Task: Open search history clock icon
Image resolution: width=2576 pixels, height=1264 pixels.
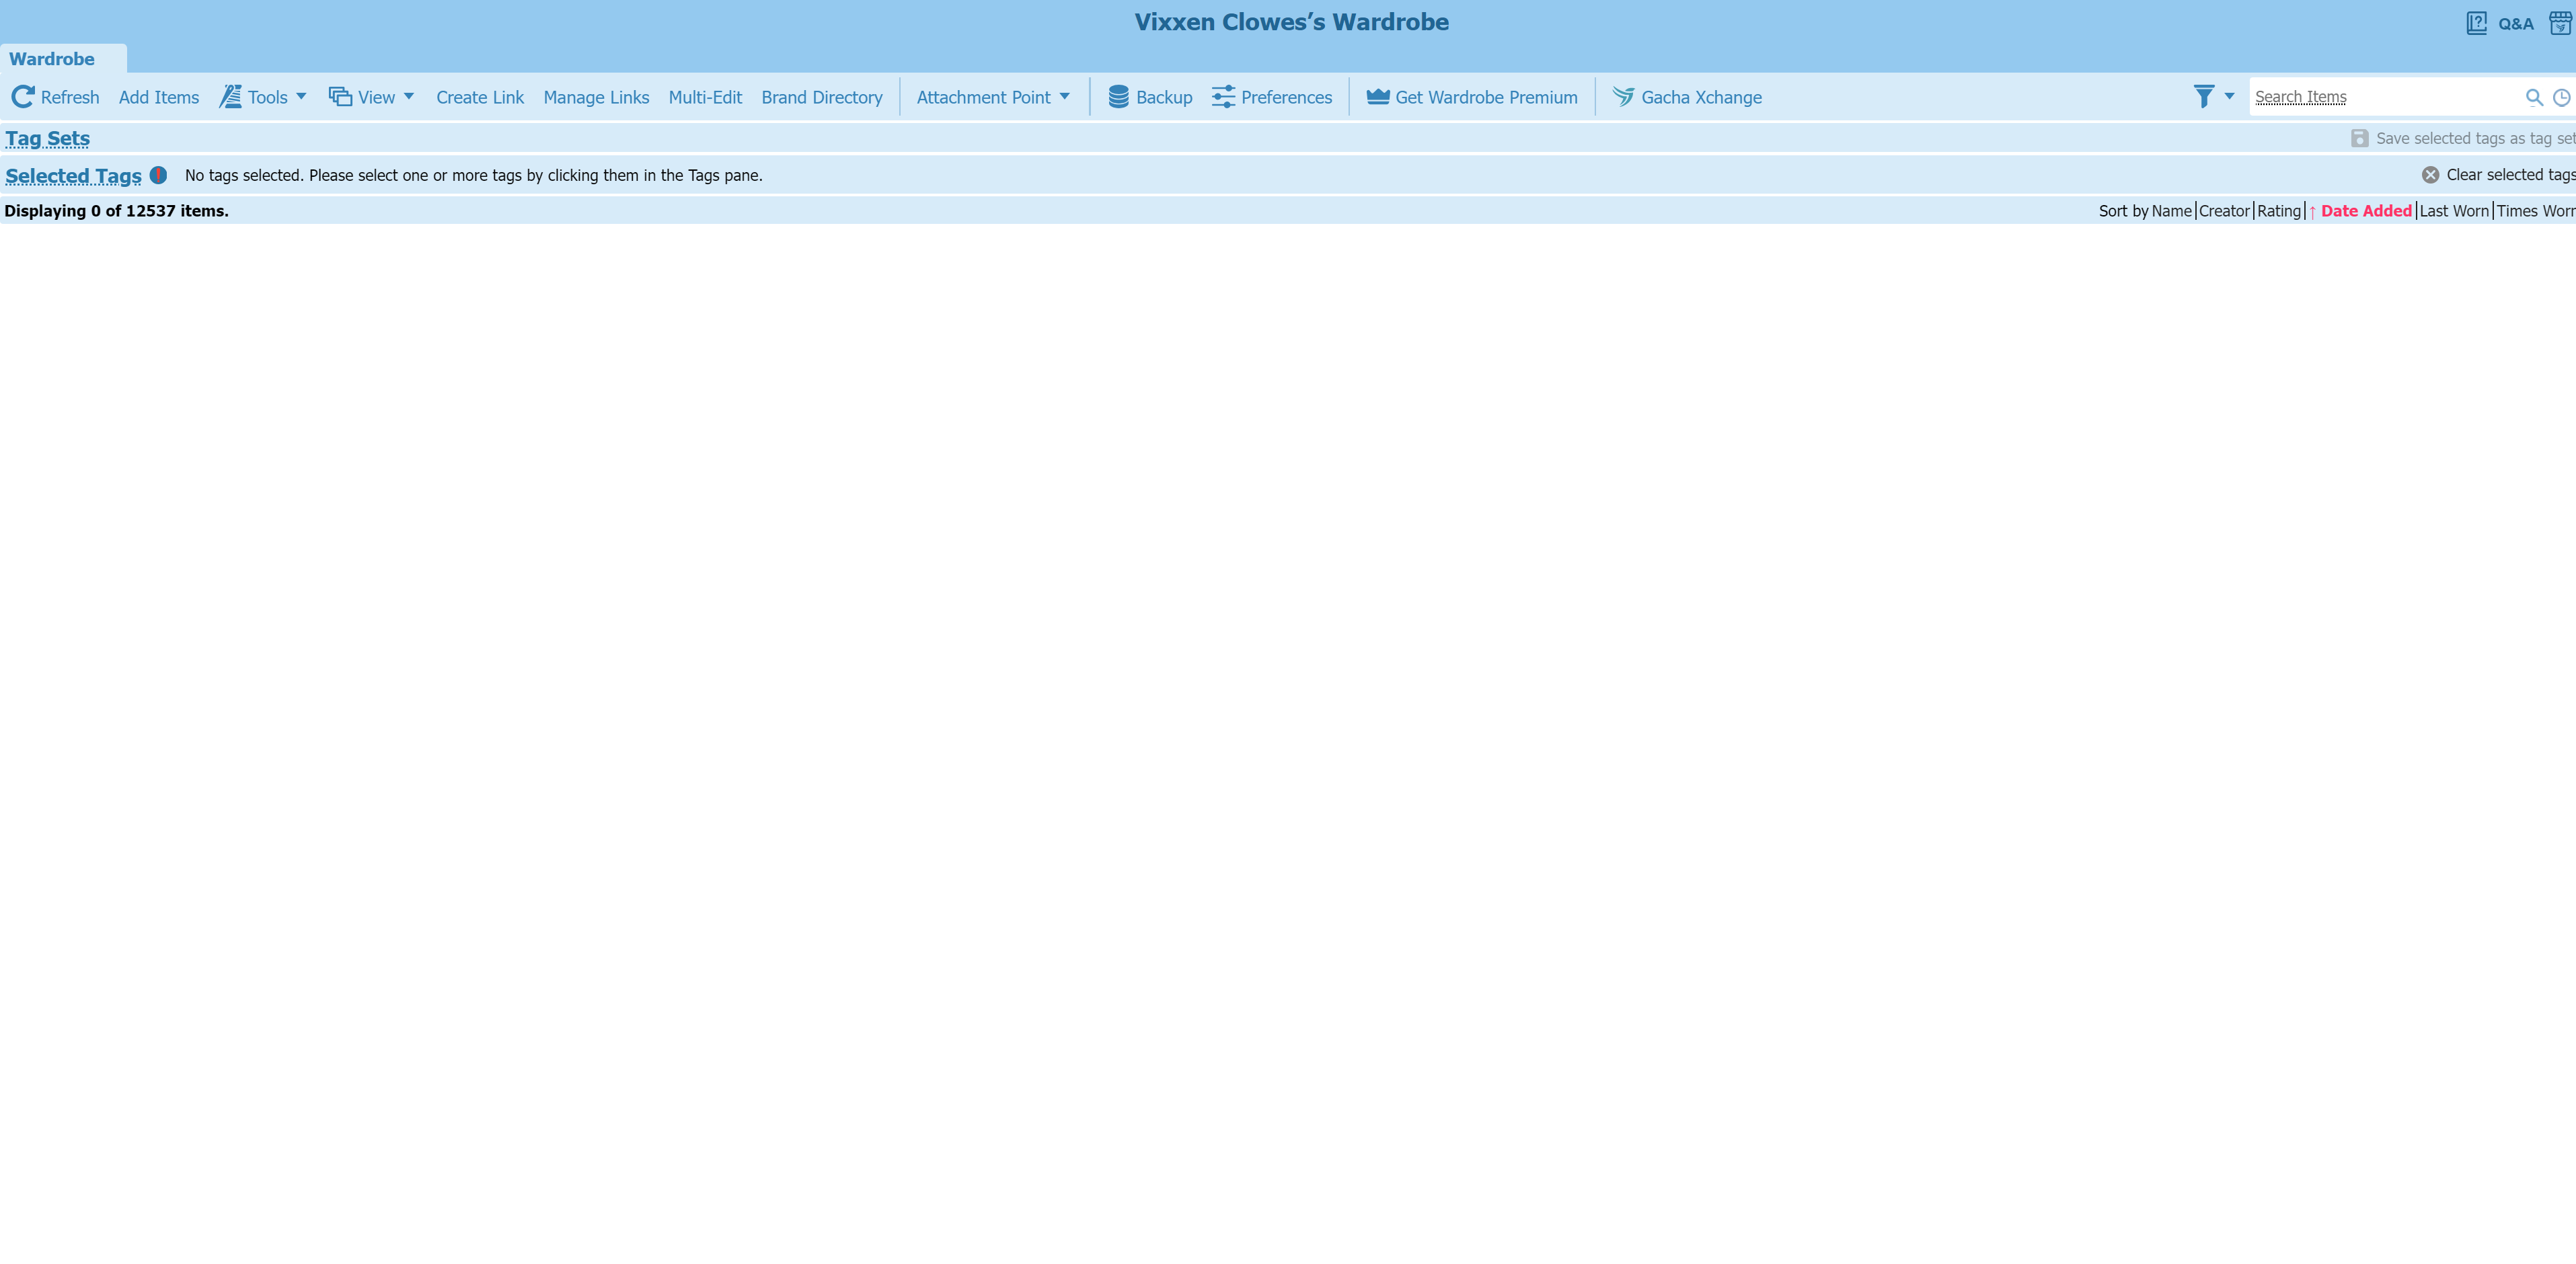Action: pos(2562,98)
